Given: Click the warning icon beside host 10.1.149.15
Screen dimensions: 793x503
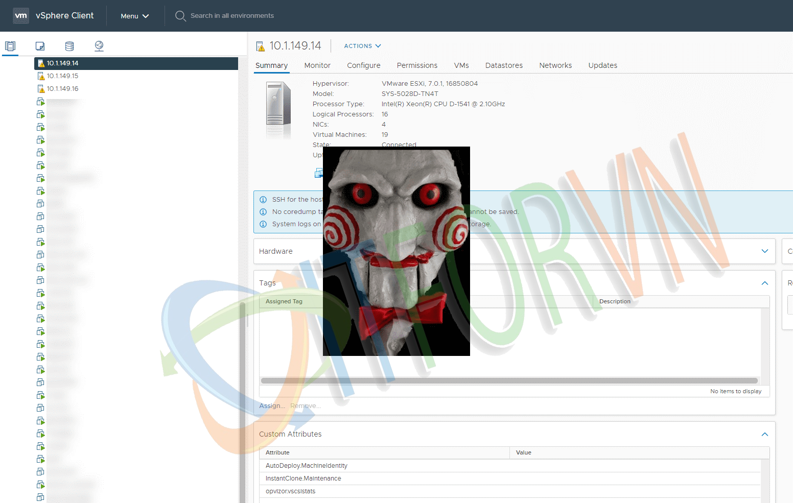Looking at the screenshot, I should [x=42, y=76].
